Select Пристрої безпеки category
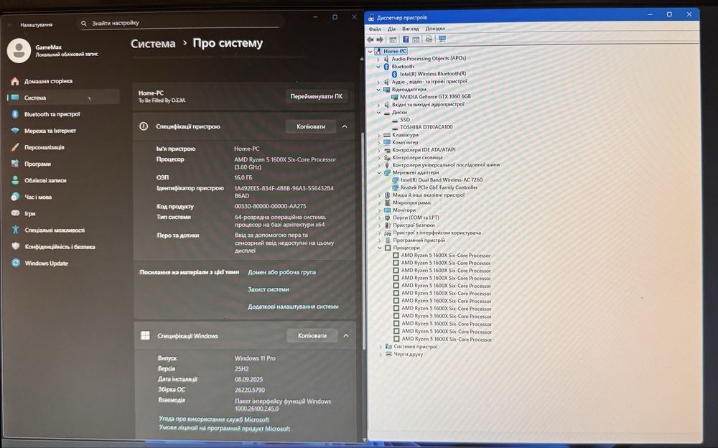The height and width of the screenshot is (448, 718). 414,225
